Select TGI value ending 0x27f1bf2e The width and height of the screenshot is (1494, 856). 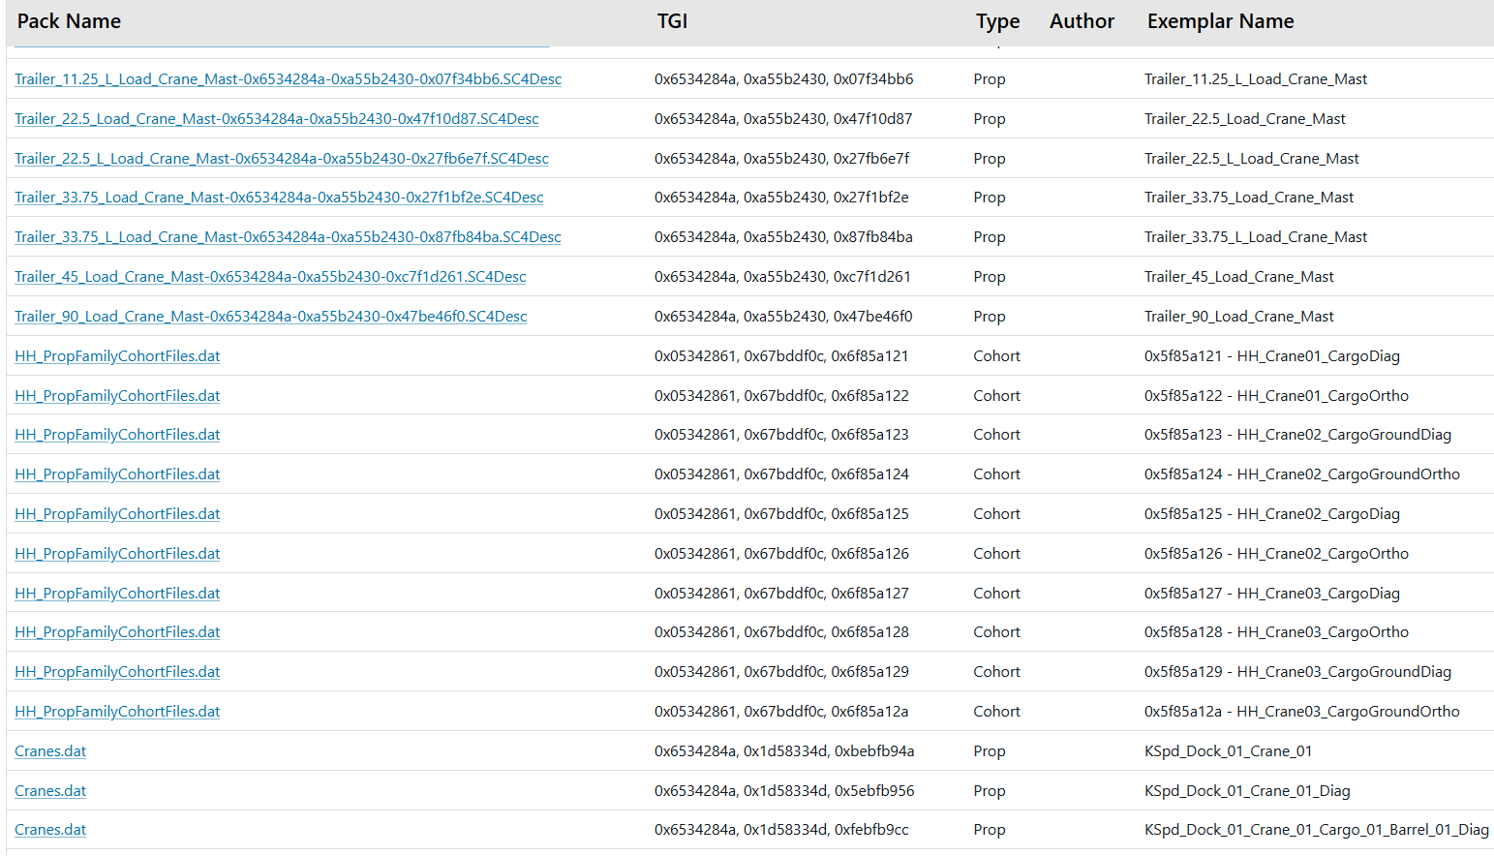(x=781, y=198)
